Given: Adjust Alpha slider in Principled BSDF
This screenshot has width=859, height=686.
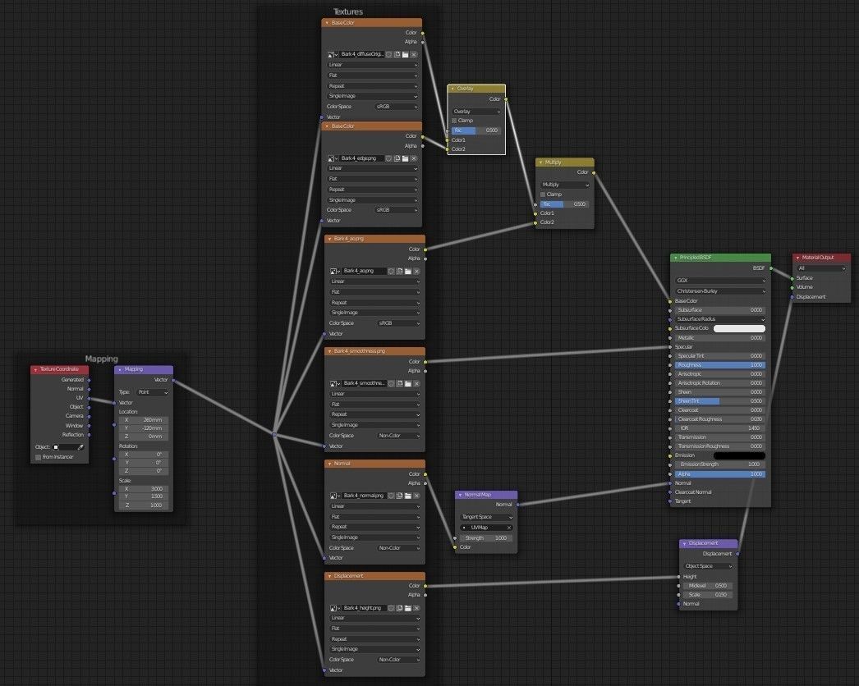Looking at the screenshot, I should click(x=720, y=474).
